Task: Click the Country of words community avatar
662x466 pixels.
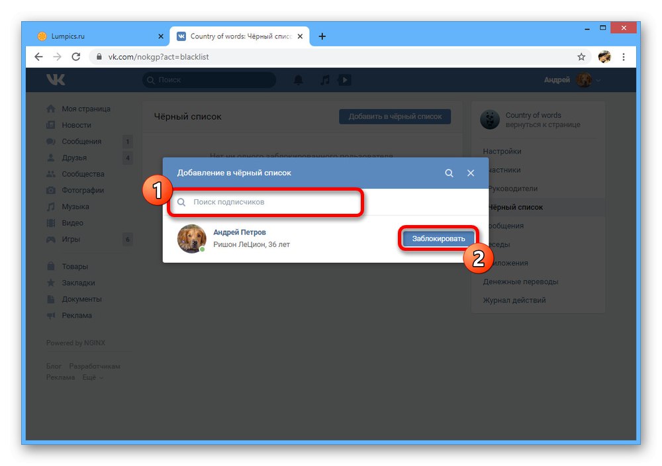Action: (490, 120)
